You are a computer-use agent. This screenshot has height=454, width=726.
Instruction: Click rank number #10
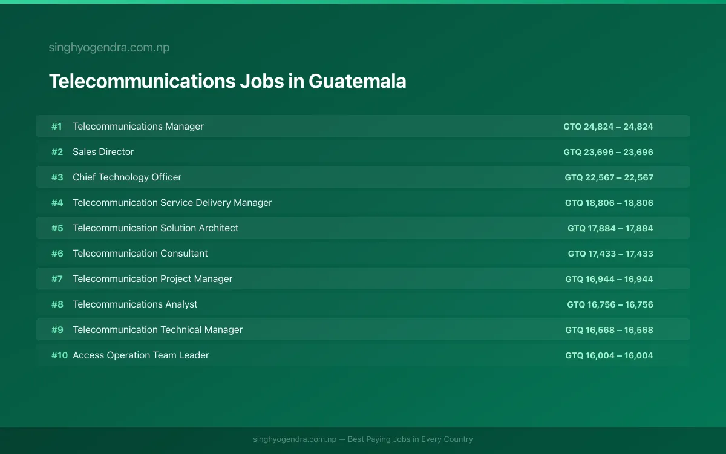click(x=59, y=355)
